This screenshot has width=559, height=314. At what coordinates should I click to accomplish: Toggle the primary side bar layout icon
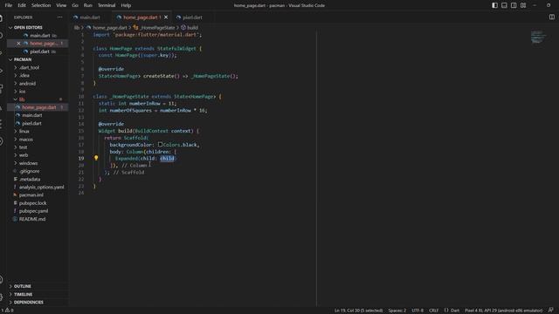point(495,5)
